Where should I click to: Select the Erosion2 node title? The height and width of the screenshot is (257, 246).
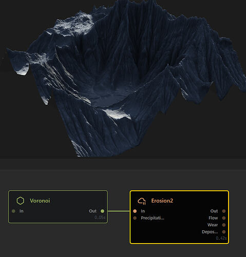pyautogui.click(x=162, y=200)
